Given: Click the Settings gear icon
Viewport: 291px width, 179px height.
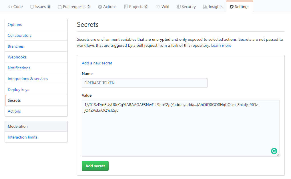Looking at the screenshot, I should click(x=232, y=7).
